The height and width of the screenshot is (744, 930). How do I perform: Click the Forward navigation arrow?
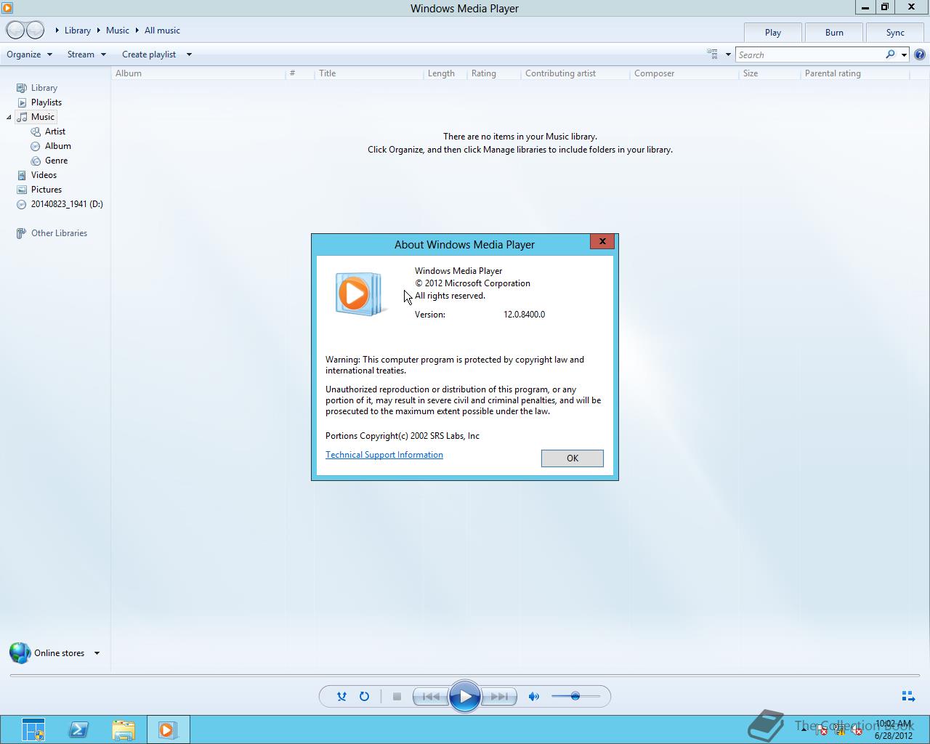point(36,30)
